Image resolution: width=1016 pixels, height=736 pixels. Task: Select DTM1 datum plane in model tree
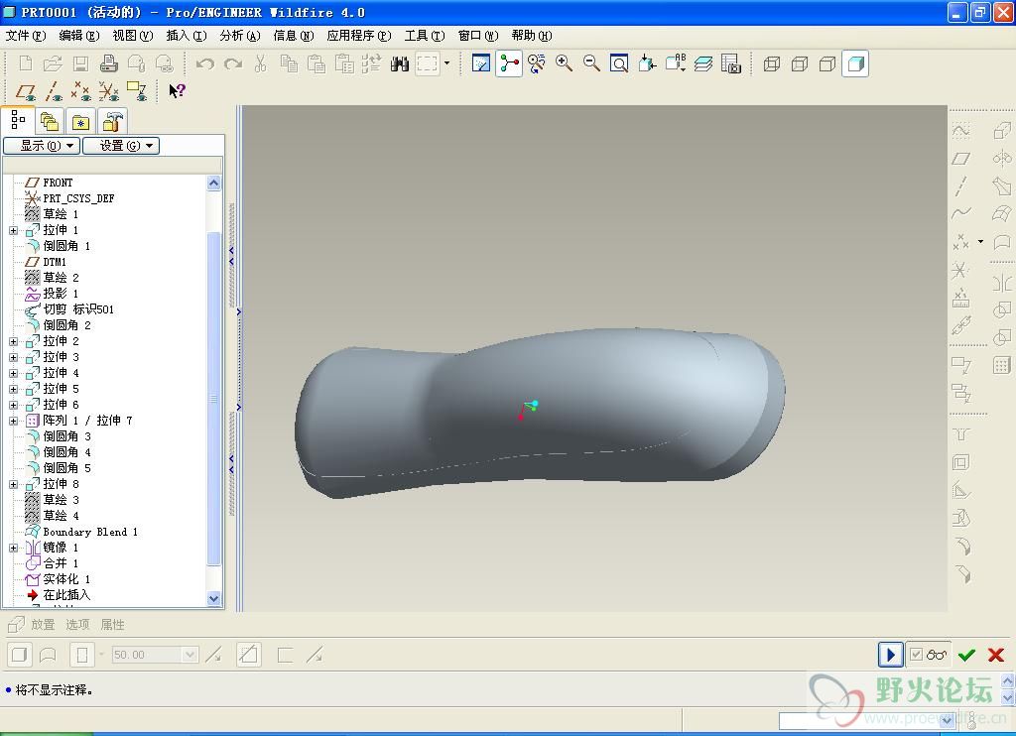[x=55, y=263]
